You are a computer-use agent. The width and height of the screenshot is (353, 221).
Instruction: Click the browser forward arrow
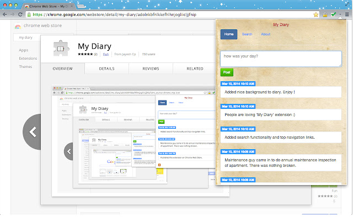pos(12,14)
